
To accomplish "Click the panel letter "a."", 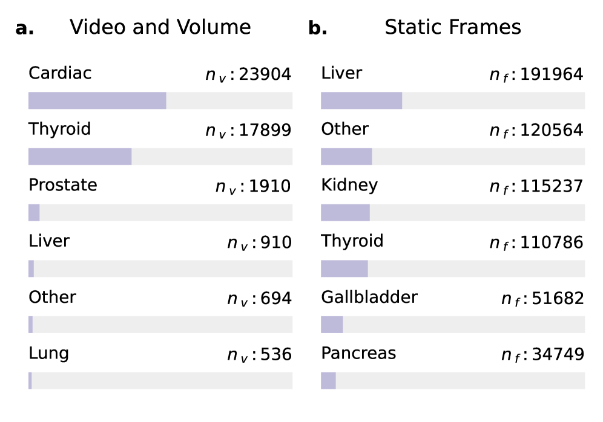I will [x=25, y=28].
